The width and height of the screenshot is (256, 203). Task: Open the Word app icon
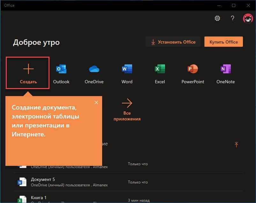(127, 69)
